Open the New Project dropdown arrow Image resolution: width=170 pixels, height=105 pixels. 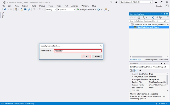click(19, 9)
